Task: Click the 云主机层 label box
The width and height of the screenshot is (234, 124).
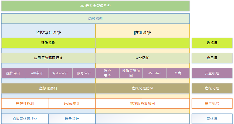Action: pos(212,73)
